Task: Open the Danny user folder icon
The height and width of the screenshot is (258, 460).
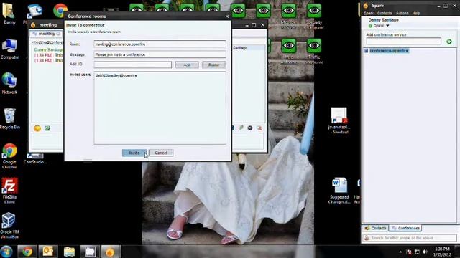Action: pos(9,14)
